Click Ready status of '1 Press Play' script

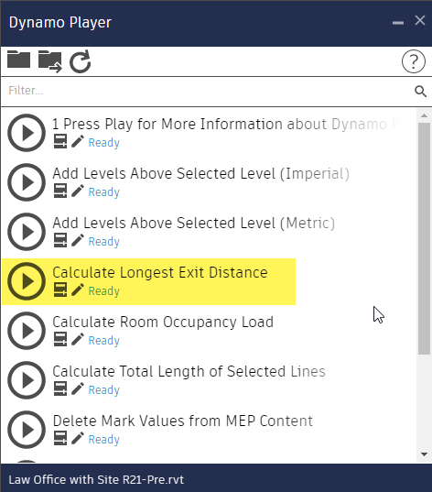pos(104,143)
